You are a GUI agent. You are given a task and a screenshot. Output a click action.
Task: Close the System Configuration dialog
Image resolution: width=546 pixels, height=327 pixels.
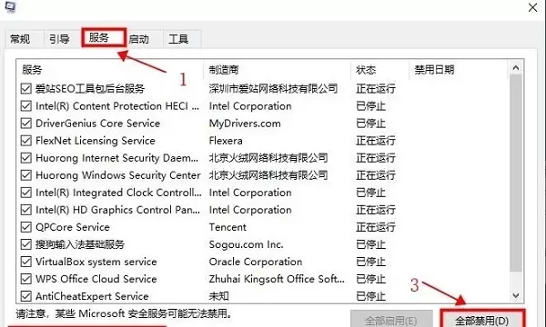pos(532,7)
